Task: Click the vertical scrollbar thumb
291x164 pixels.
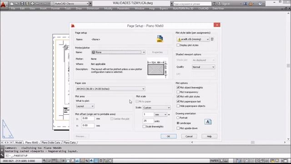Action: click(x=288, y=66)
